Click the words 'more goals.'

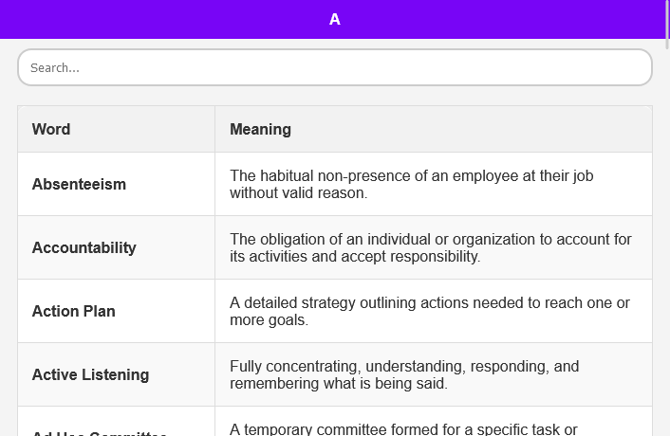270,320
